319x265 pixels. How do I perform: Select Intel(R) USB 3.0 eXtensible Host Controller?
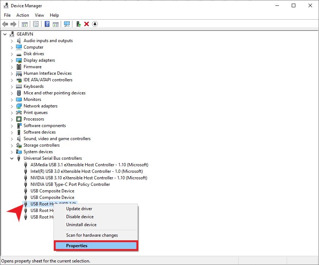point(86,171)
